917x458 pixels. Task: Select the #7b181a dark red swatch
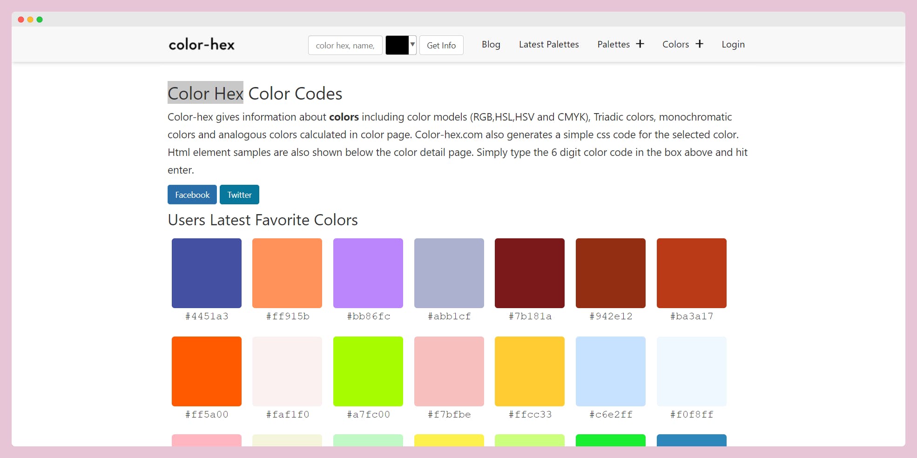[x=530, y=273]
